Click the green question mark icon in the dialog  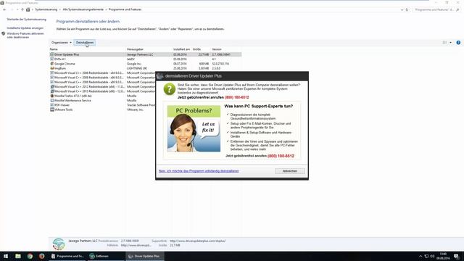coord(170,89)
